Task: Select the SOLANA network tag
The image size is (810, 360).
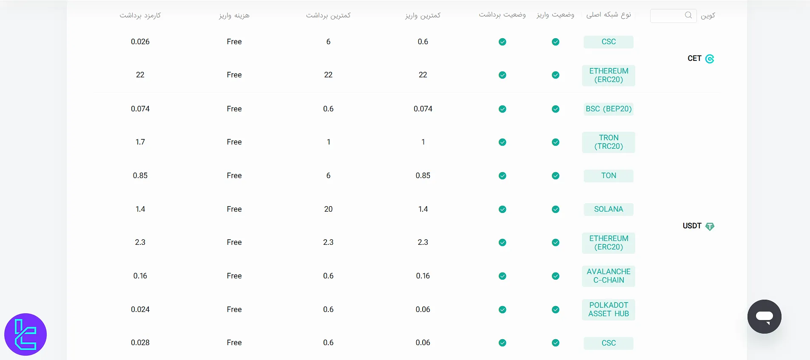Action: [608, 209]
